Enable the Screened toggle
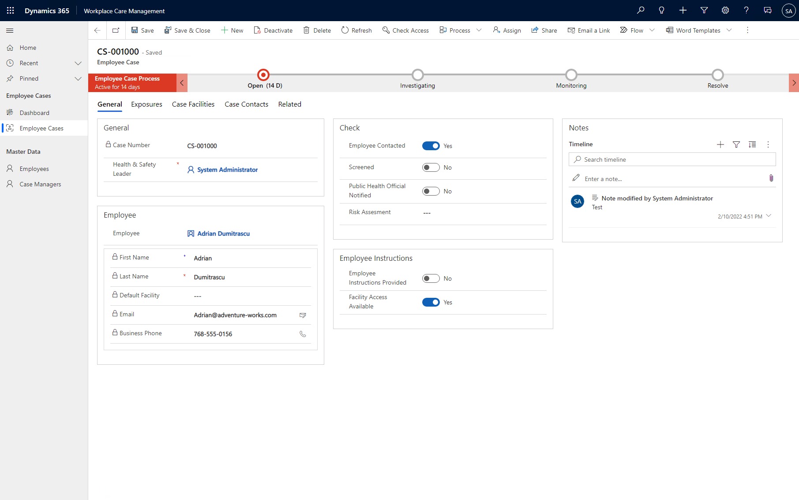Viewport: 799px width, 500px height. coord(431,167)
